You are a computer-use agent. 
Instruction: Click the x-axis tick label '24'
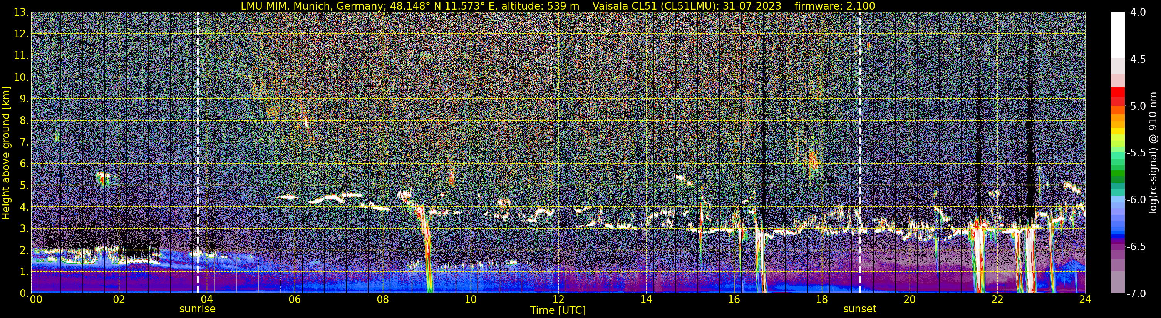click(1085, 300)
